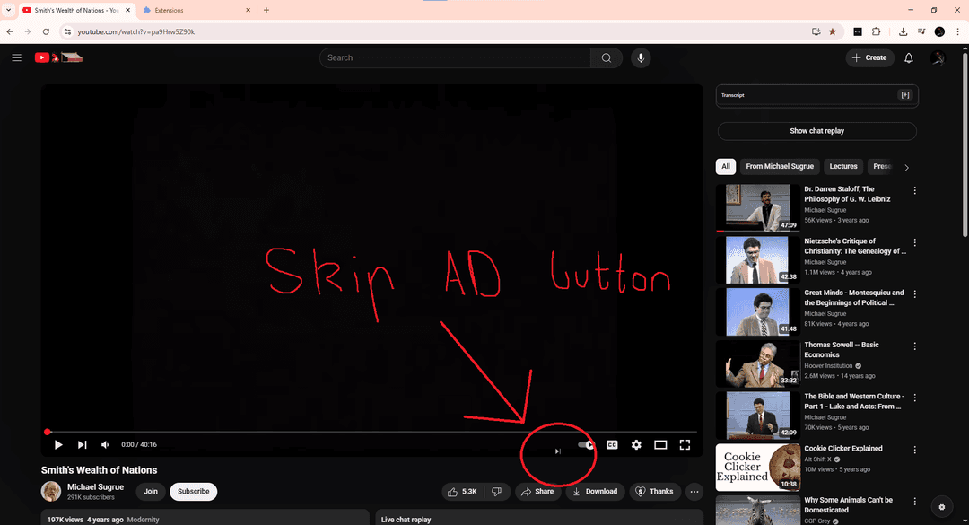The image size is (969, 525).
Task: Click the video progress bar scrubber
Action: (48, 432)
